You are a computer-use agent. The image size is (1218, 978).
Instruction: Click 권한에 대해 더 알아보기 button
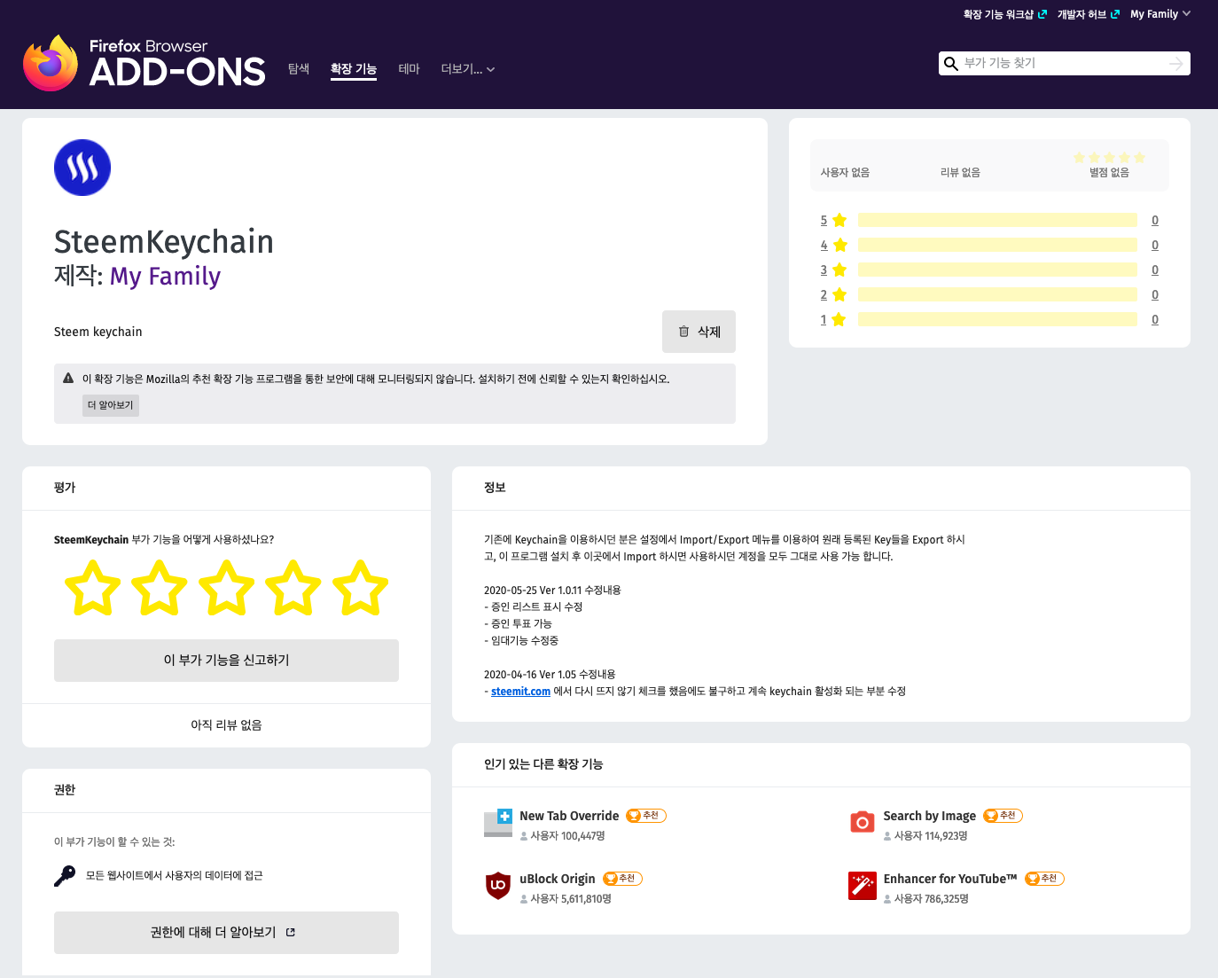point(226,933)
